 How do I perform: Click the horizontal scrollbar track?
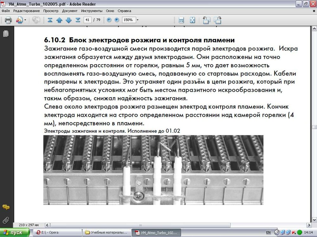(174, 225)
